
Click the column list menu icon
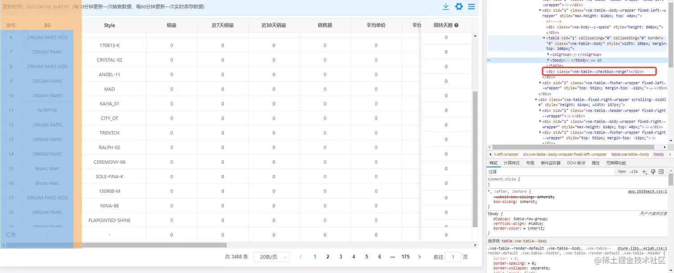pos(471,7)
